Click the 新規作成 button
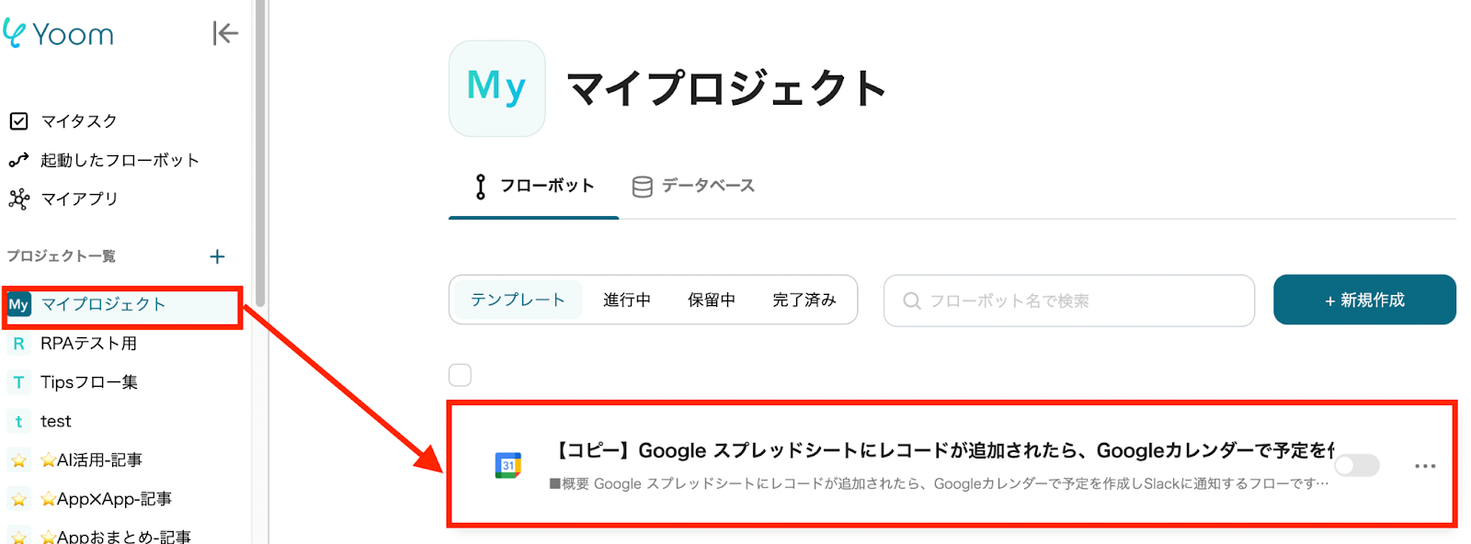The width and height of the screenshot is (1471, 544). [1363, 300]
